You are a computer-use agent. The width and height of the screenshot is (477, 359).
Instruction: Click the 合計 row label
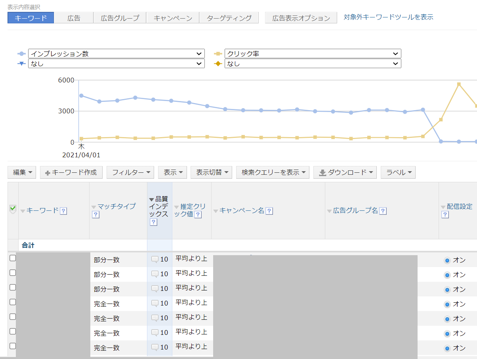tap(28, 245)
